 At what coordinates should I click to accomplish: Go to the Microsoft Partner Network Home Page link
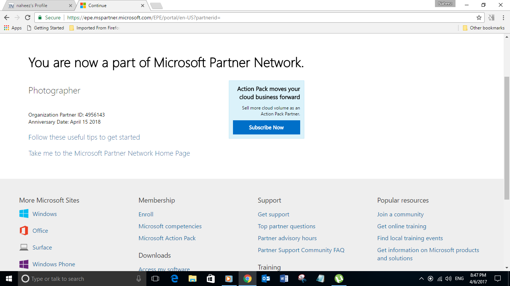[109, 153]
